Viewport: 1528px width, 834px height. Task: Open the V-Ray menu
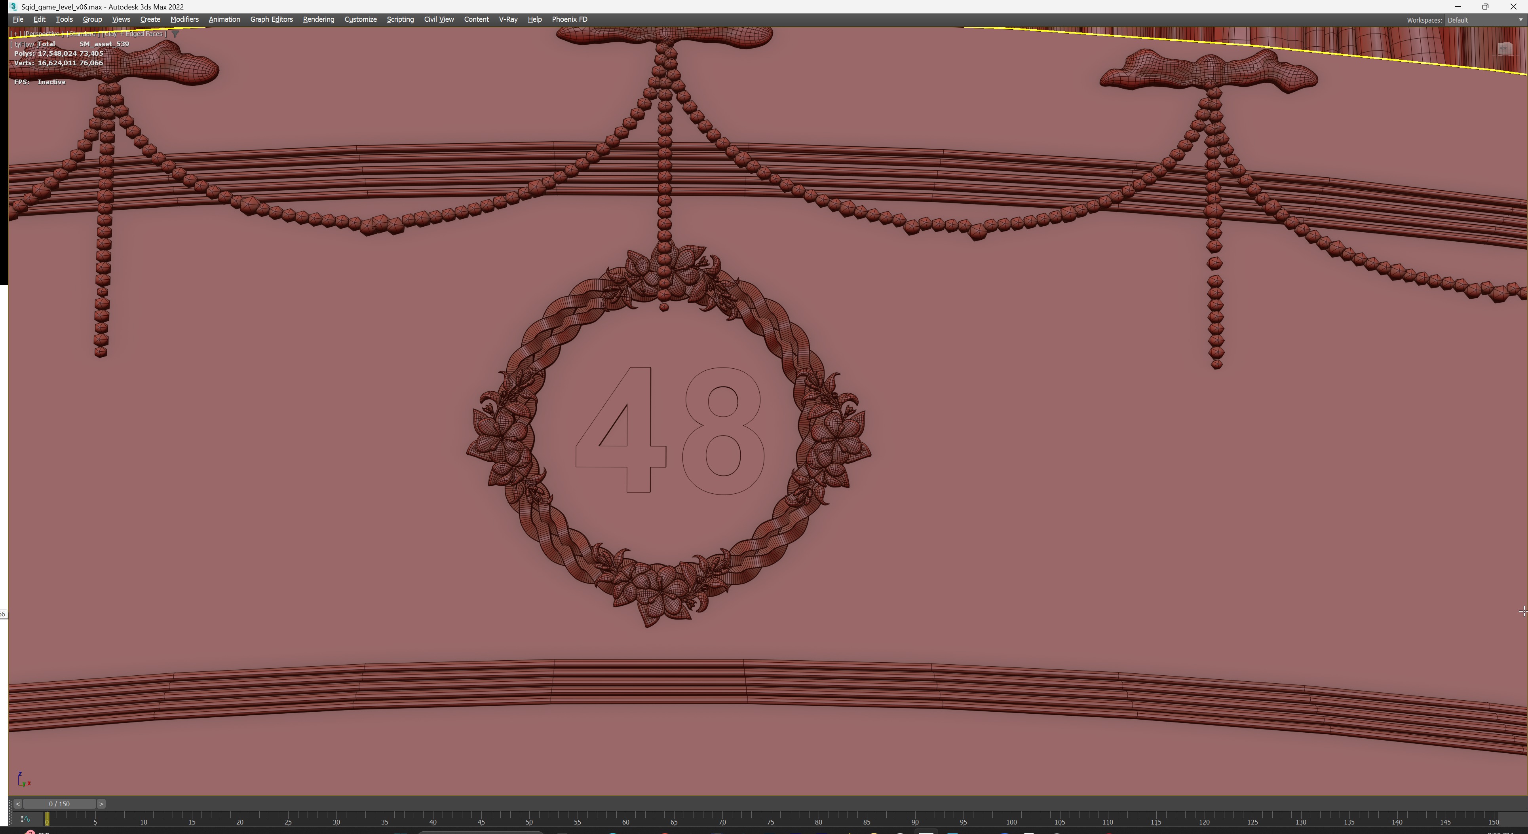pos(508,19)
